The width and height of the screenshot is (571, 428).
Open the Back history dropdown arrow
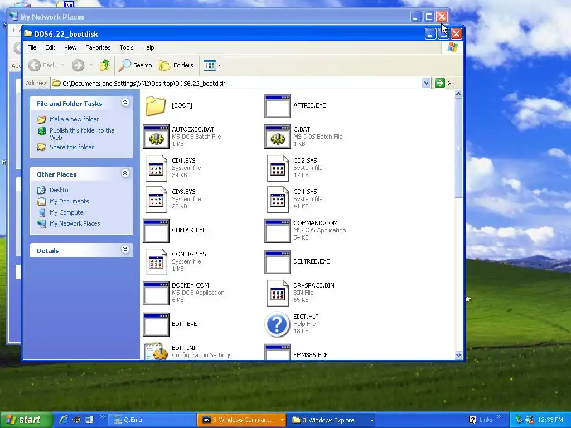(x=62, y=65)
